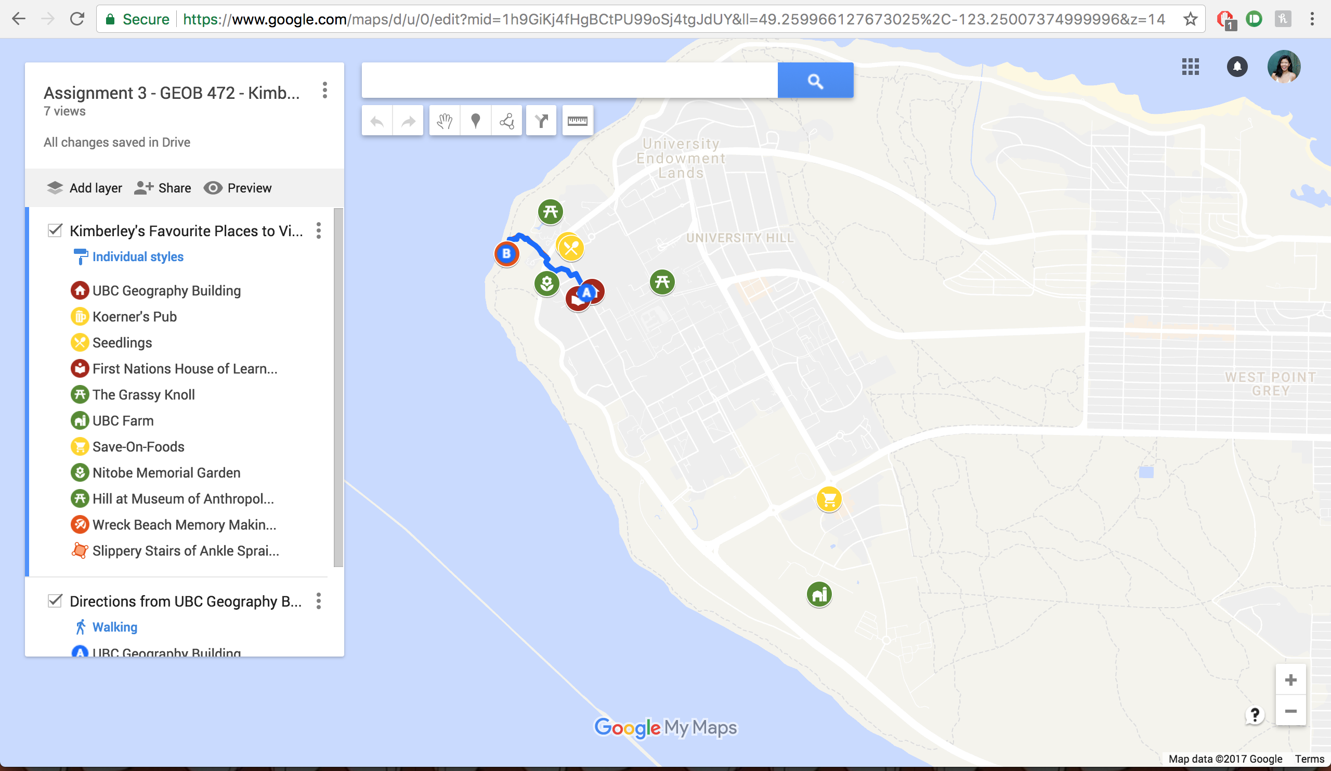Click Share button
The width and height of the screenshot is (1331, 771).
click(x=163, y=188)
